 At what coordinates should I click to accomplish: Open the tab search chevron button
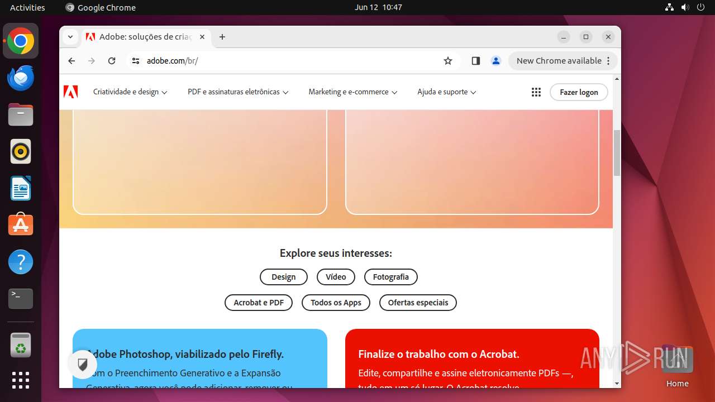point(70,37)
